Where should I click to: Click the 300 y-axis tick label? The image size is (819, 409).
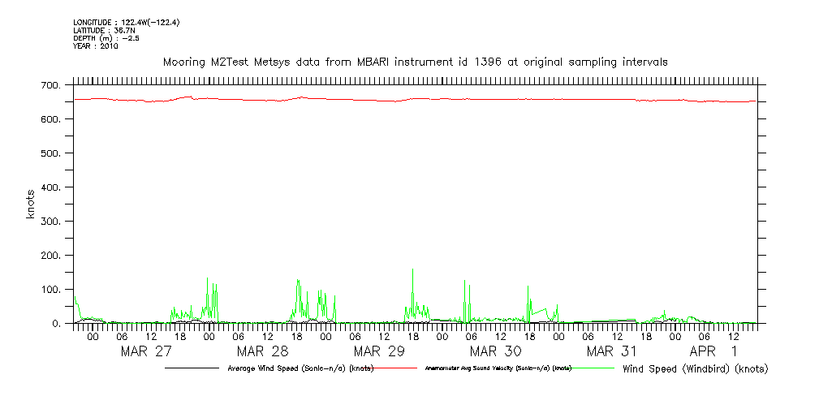50,222
